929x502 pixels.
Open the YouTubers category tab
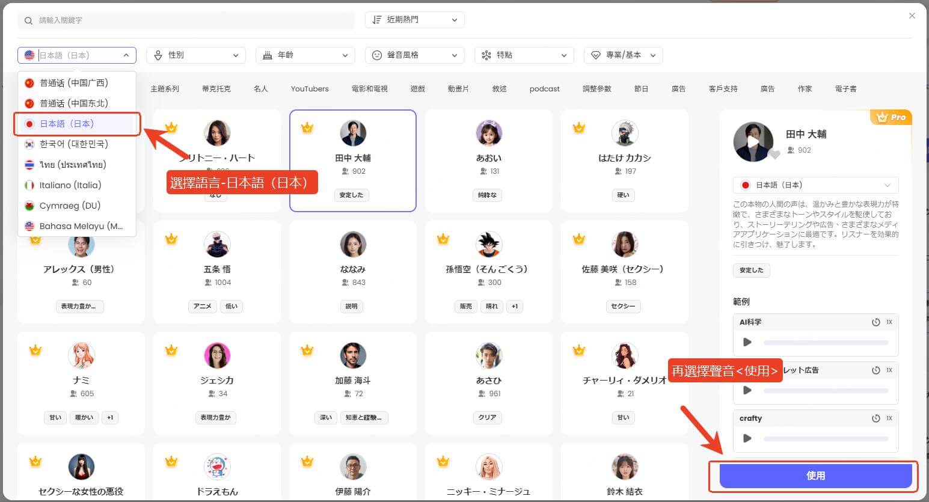(310, 89)
